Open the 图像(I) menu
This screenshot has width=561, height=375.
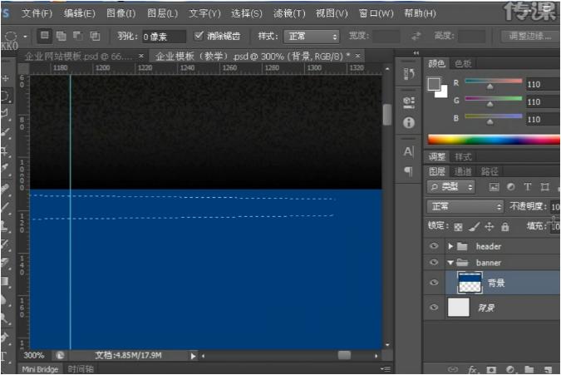pos(121,13)
